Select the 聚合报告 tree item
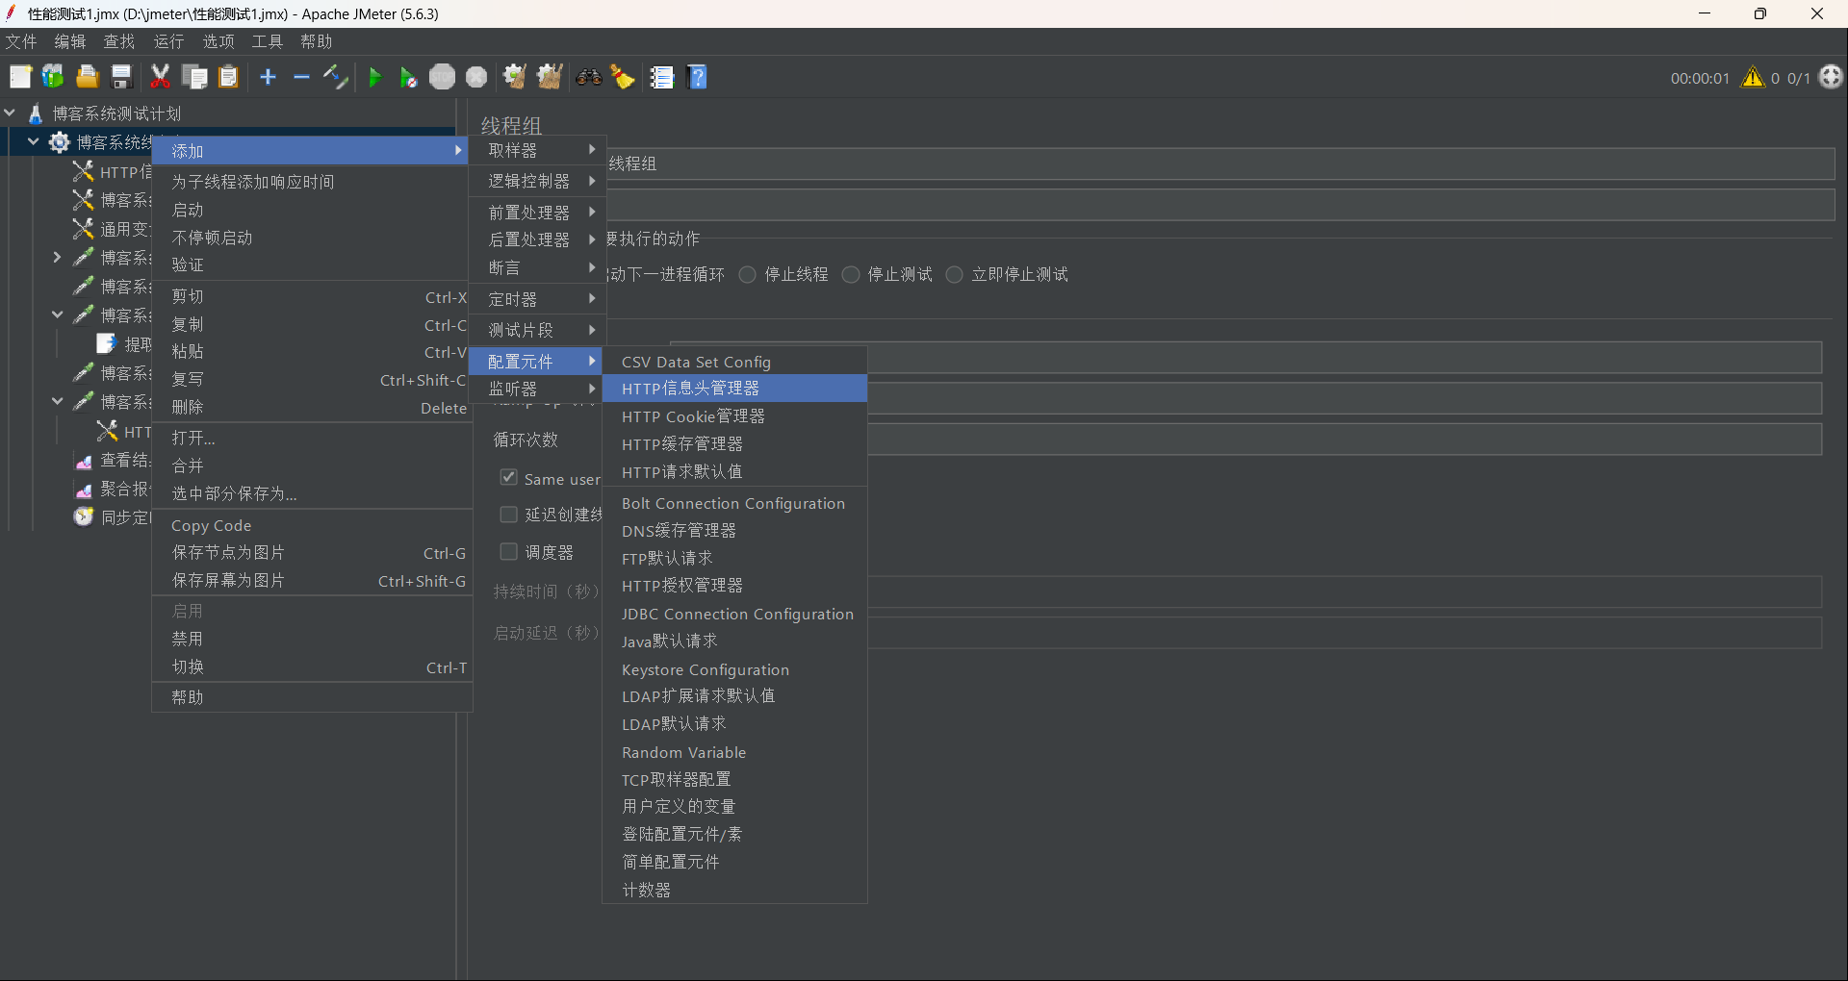This screenshot has width=1848, height=981. point(125,489)
